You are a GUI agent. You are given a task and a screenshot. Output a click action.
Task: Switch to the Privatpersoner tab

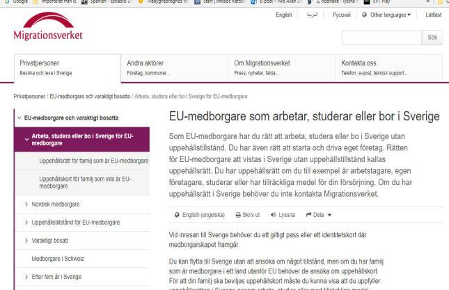(68, 68)
